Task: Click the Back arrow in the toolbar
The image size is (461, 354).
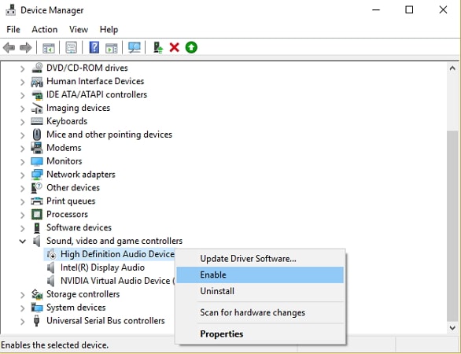Action: tap(9, 47)
